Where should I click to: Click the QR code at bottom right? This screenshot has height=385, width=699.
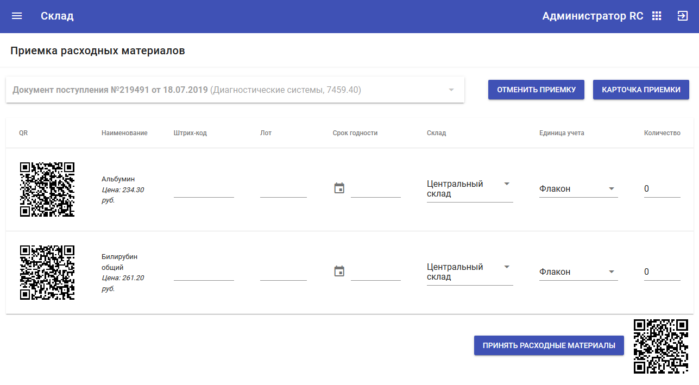point(661,346)
